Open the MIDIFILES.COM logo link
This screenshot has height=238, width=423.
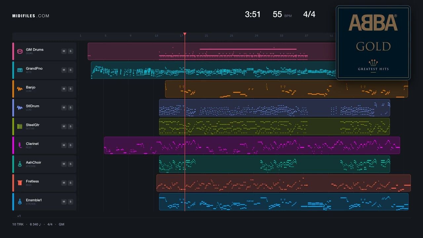[31, 16]
